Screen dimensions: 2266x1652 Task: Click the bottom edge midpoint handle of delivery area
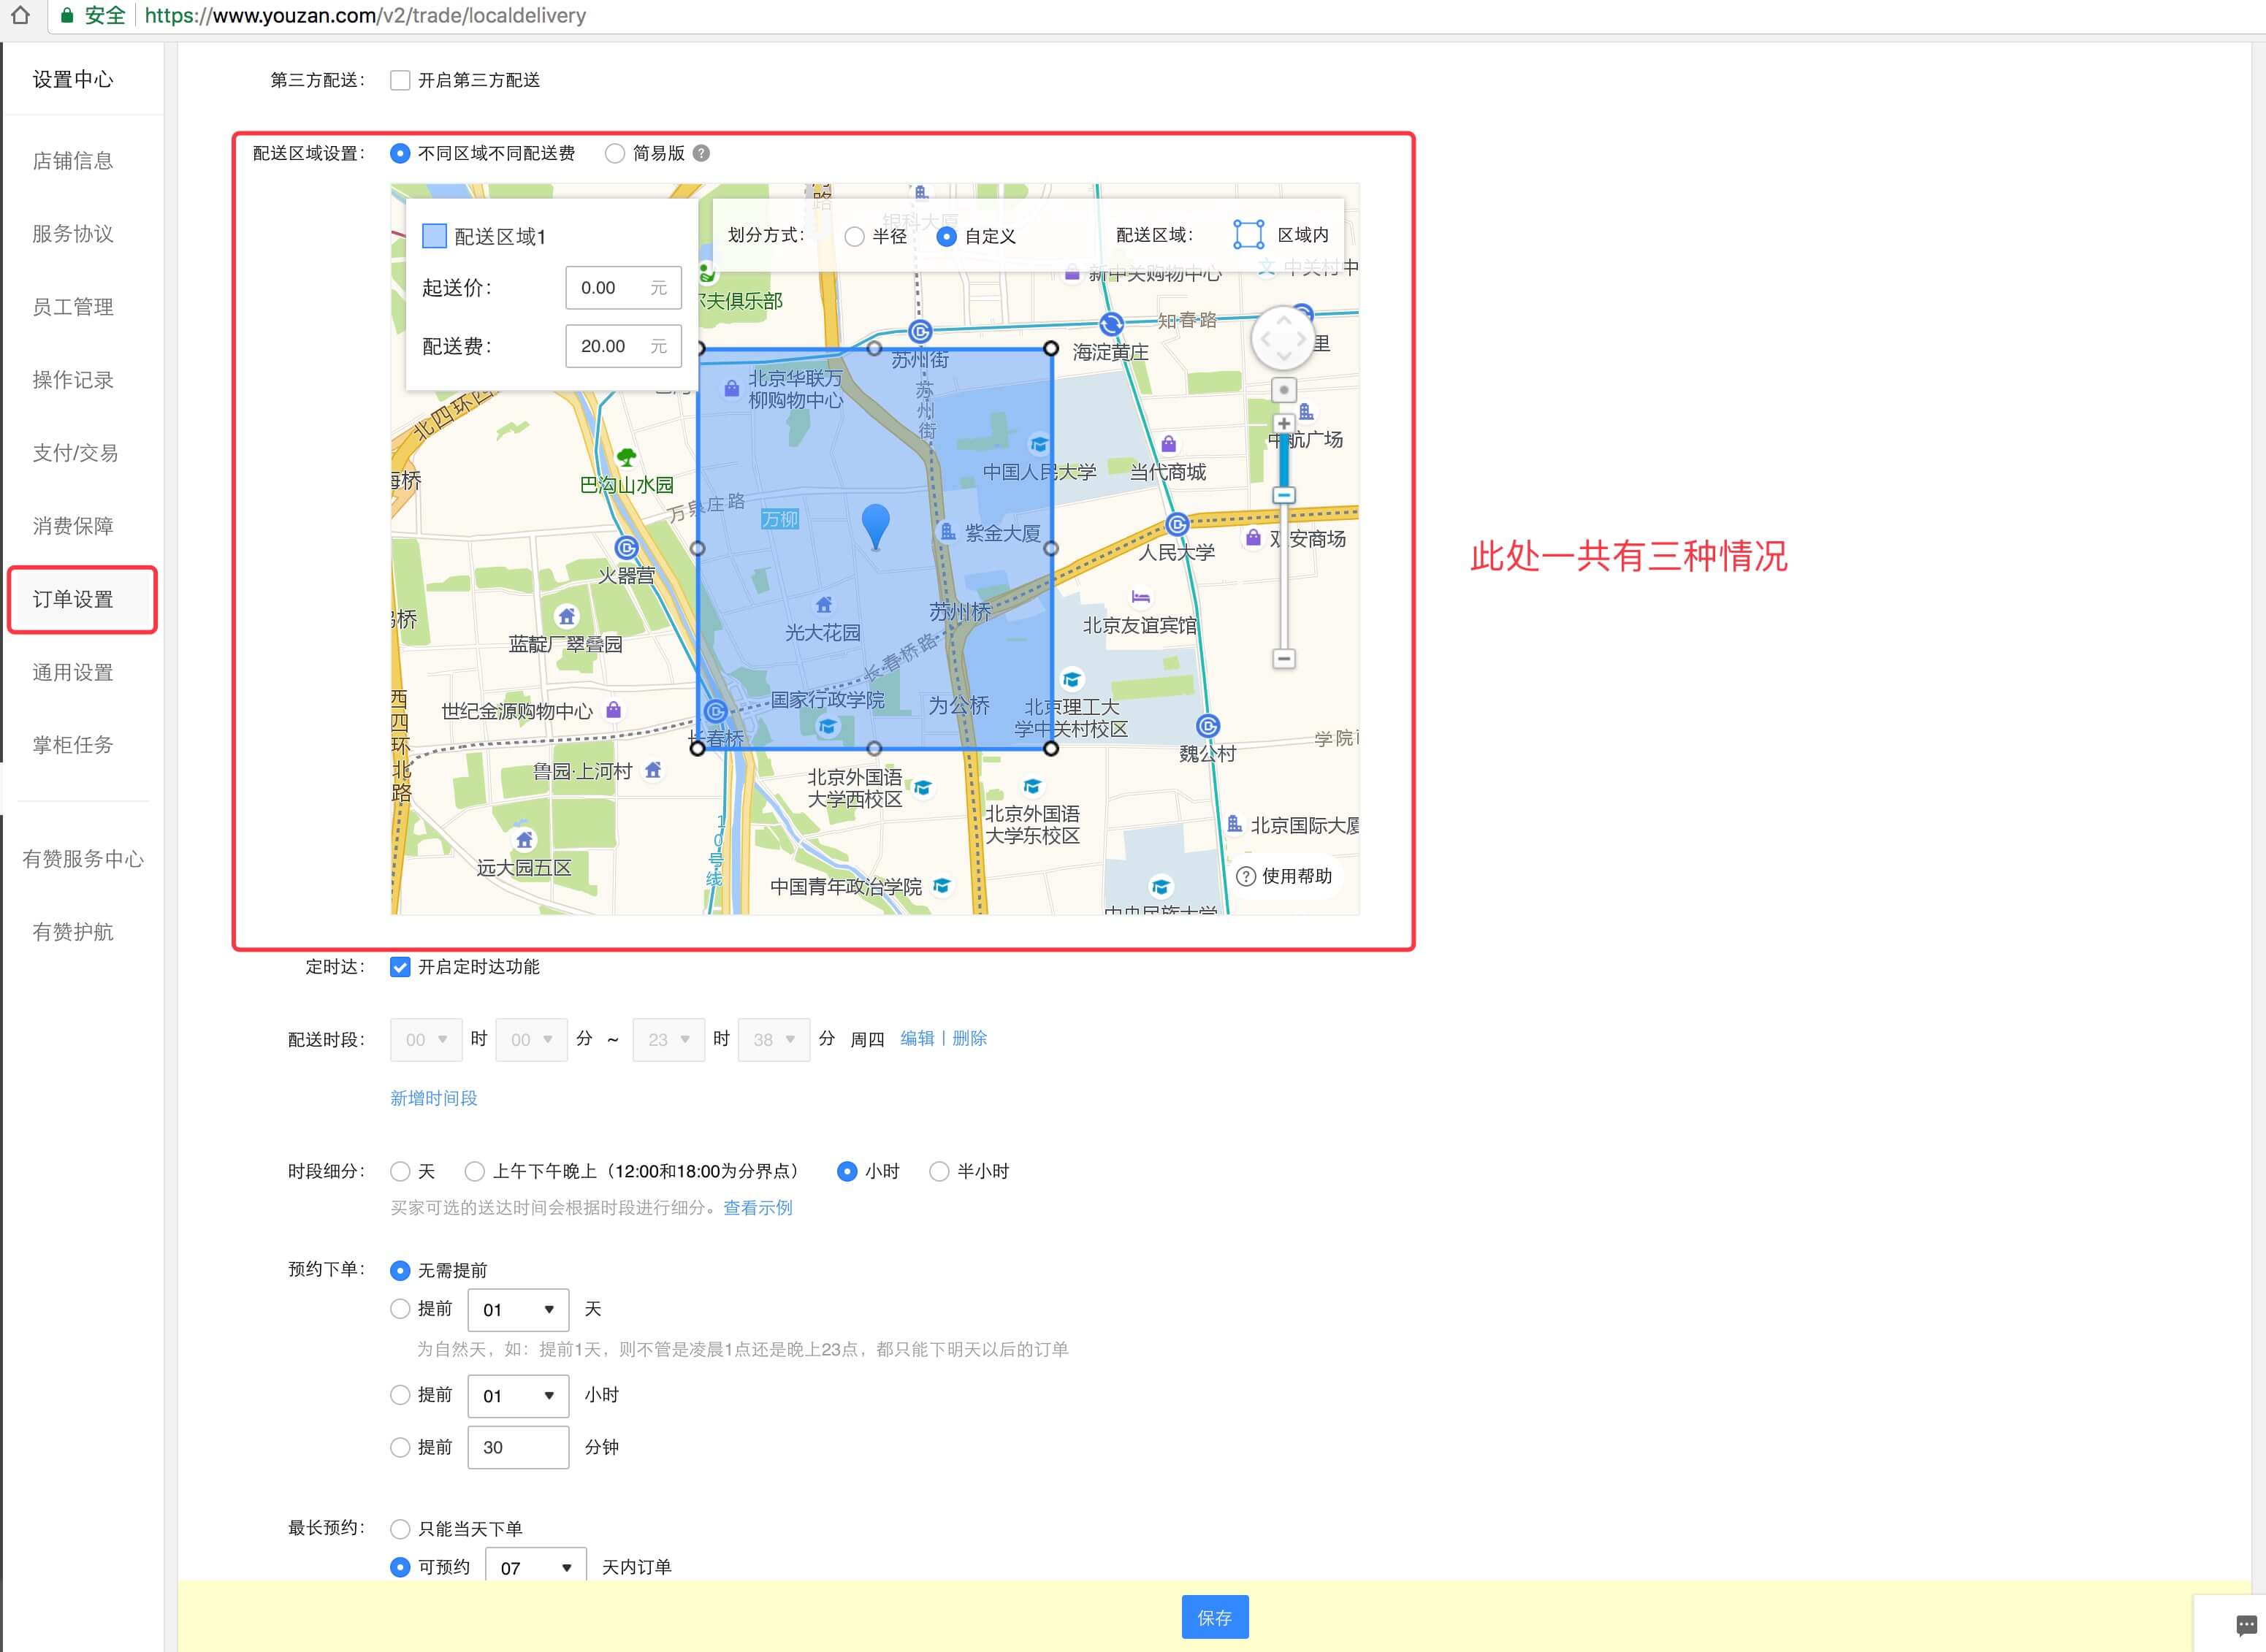(x=874, y=748)
